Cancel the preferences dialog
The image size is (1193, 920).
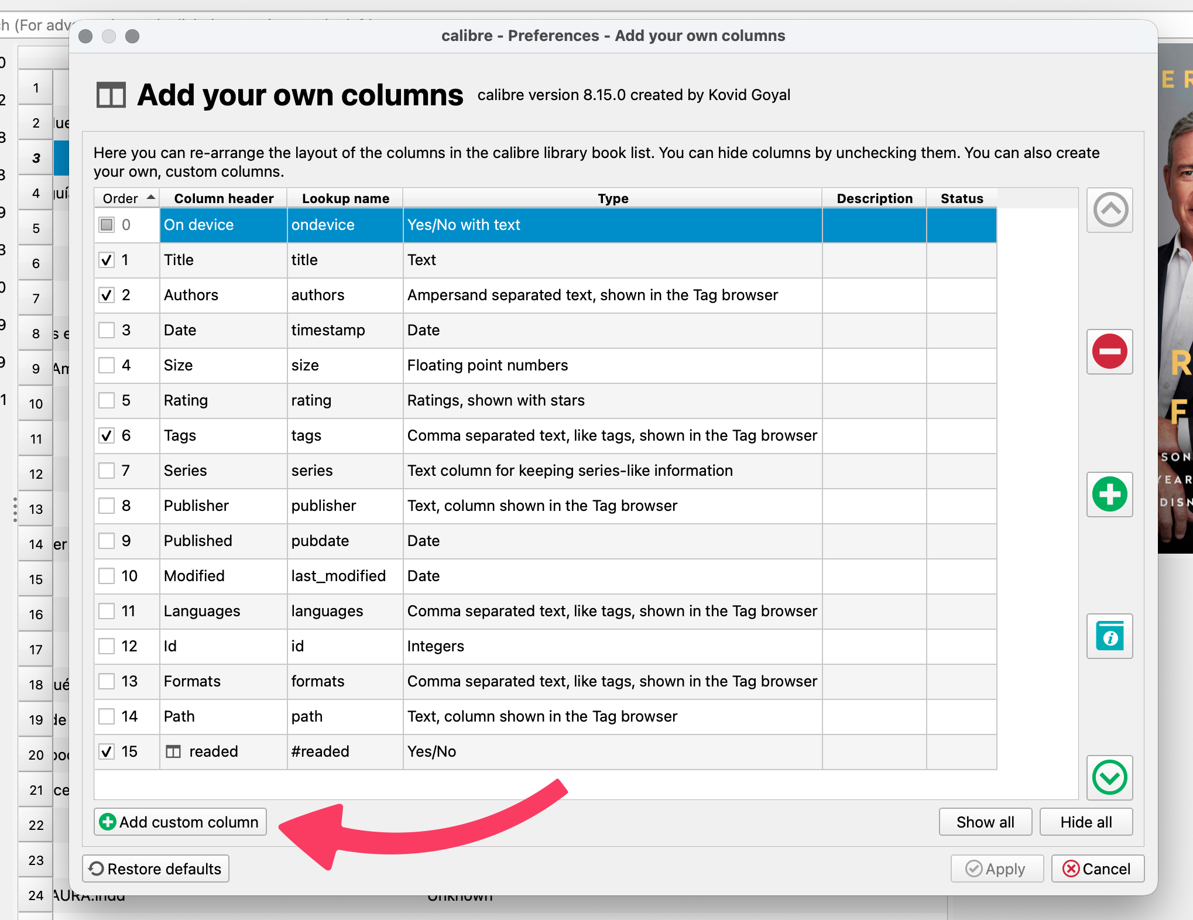pyautogui.click(x=1097, y=869)
